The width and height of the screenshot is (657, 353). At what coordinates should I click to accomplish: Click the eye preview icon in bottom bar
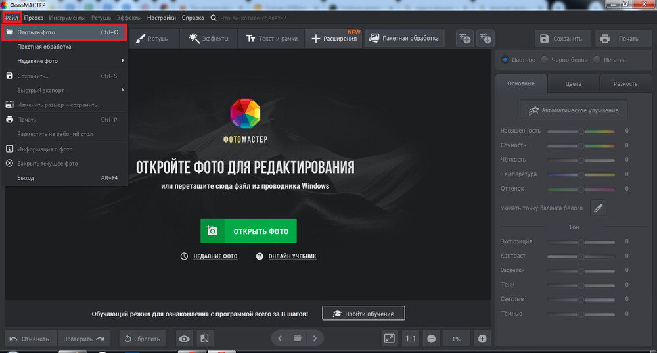tap(185, 339)
